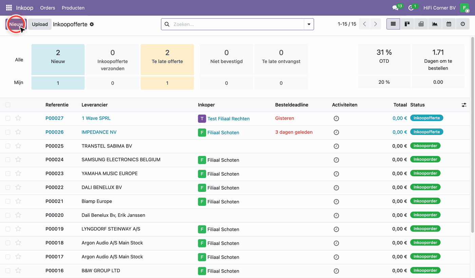The height and width of the screenshot is (278, 475).
Task: Star the P00026 order as favorite
Action: tap(18, 132)
